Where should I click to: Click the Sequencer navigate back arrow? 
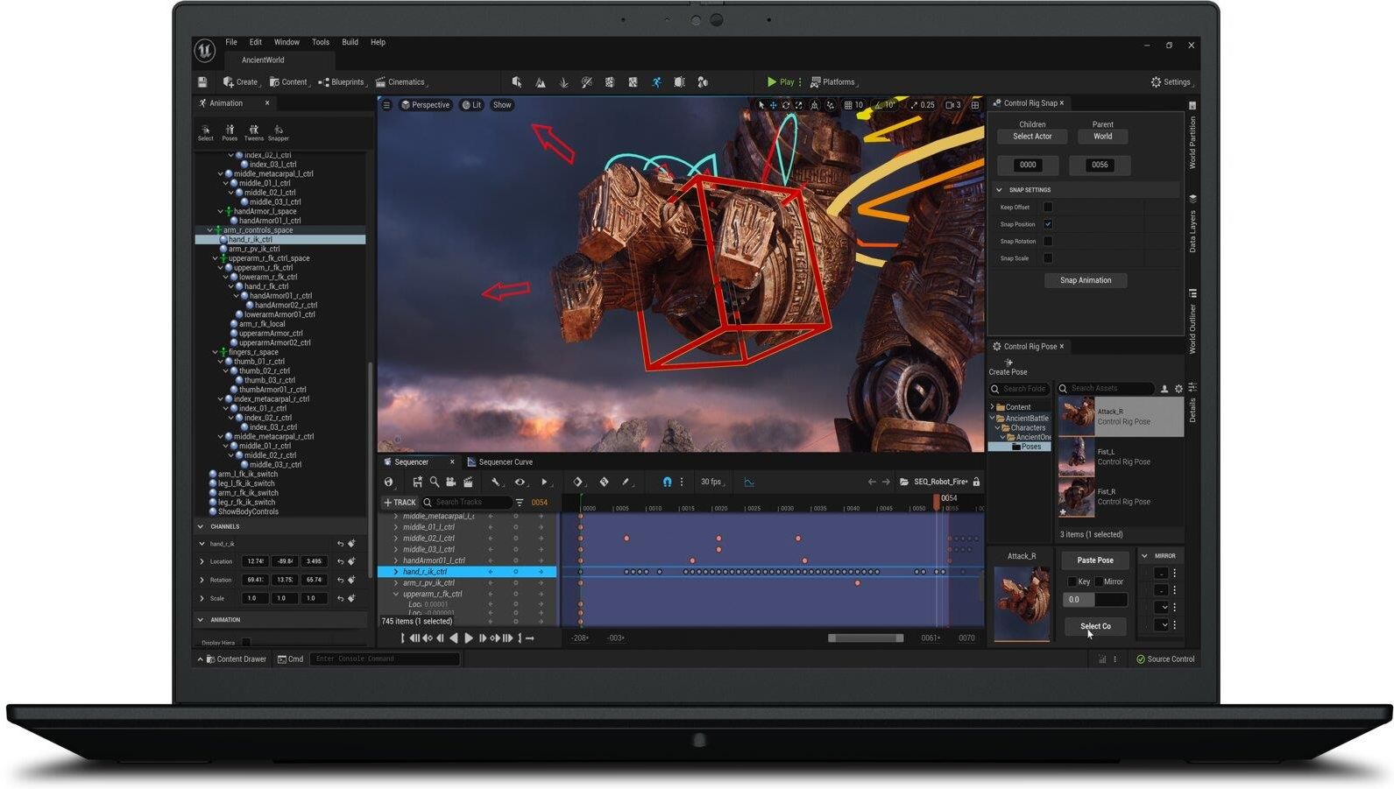point(872,482)
